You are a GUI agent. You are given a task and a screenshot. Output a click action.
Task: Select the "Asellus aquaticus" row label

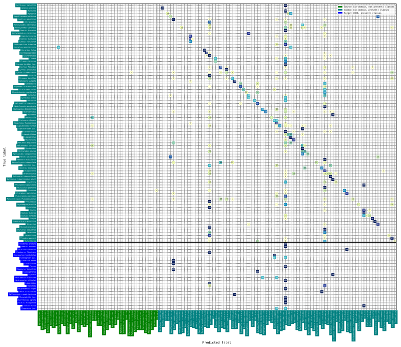28,19
